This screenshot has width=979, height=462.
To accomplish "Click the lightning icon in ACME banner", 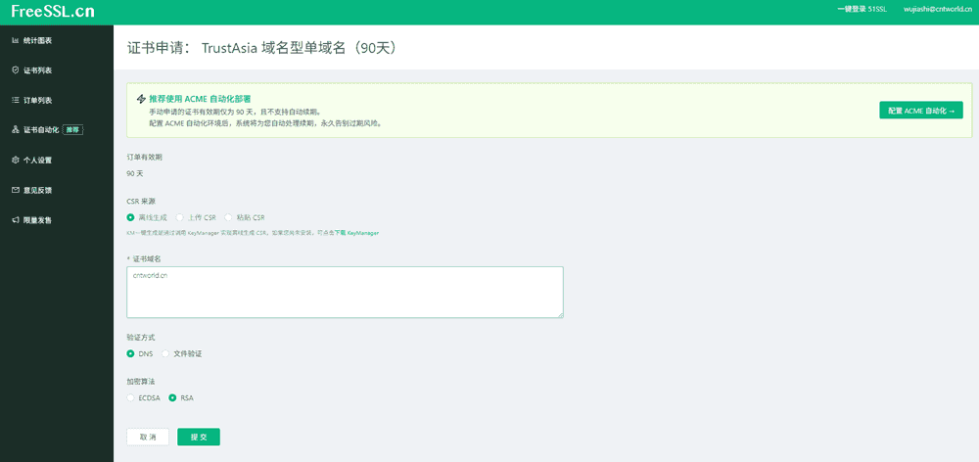I will (x=142, y=99).
